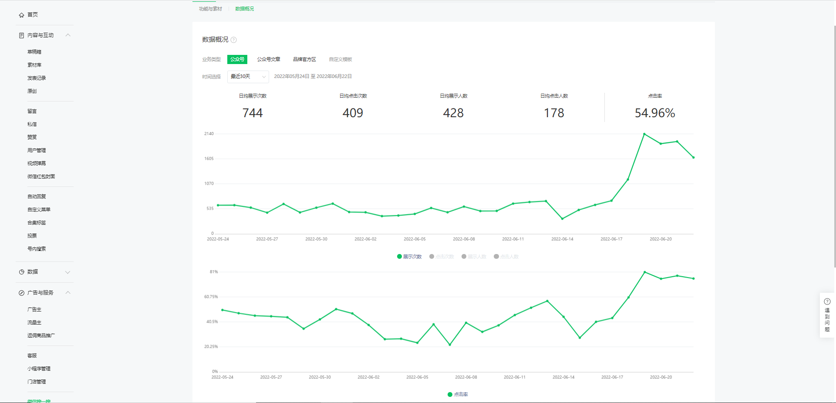Click the 遇到问题 help widget text
This screenshot has height=403, width=836.
tap(827, 320)
